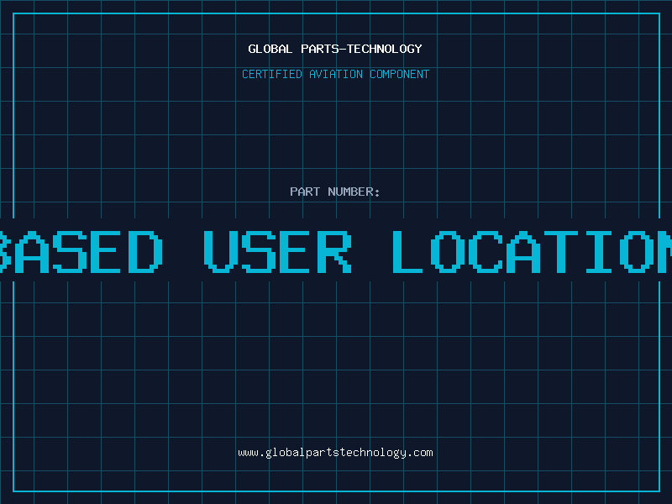This screenshot has width=672, height=504.
Task: Click the letter R in USER
Action: click(334, 251)
